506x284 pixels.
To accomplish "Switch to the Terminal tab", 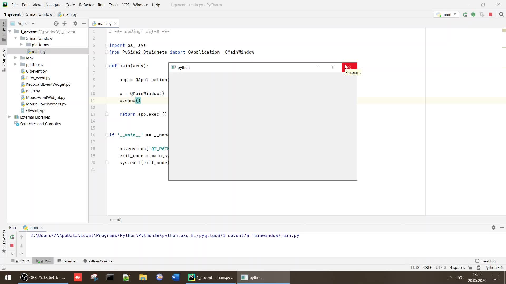I will click(67, 261).
